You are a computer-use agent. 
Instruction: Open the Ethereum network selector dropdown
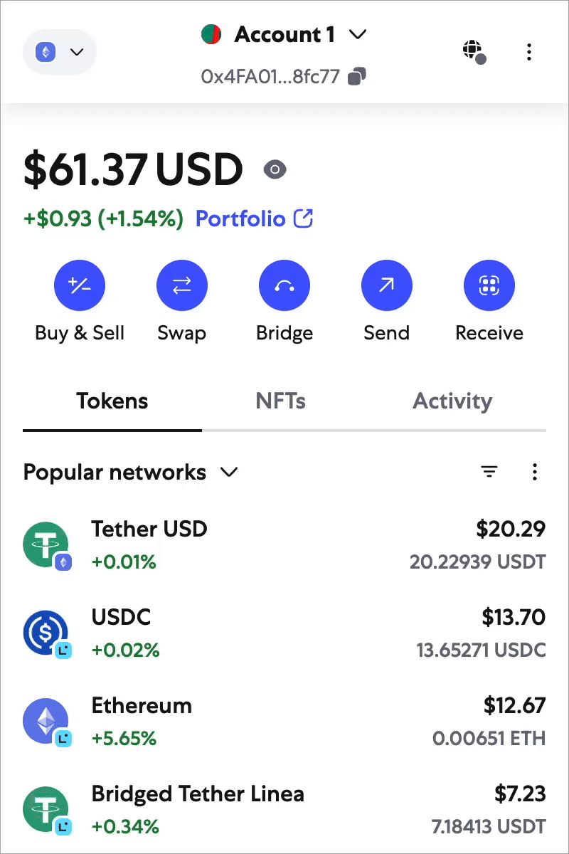[60, 52]
